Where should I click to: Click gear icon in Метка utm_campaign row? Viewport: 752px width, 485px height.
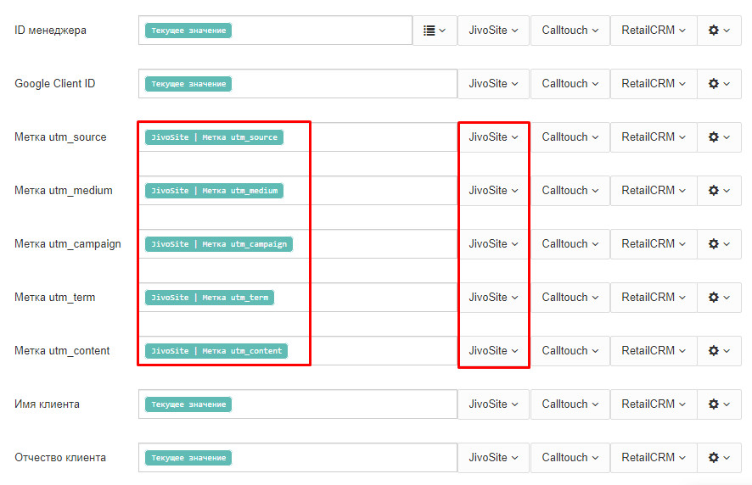(719, 244)
